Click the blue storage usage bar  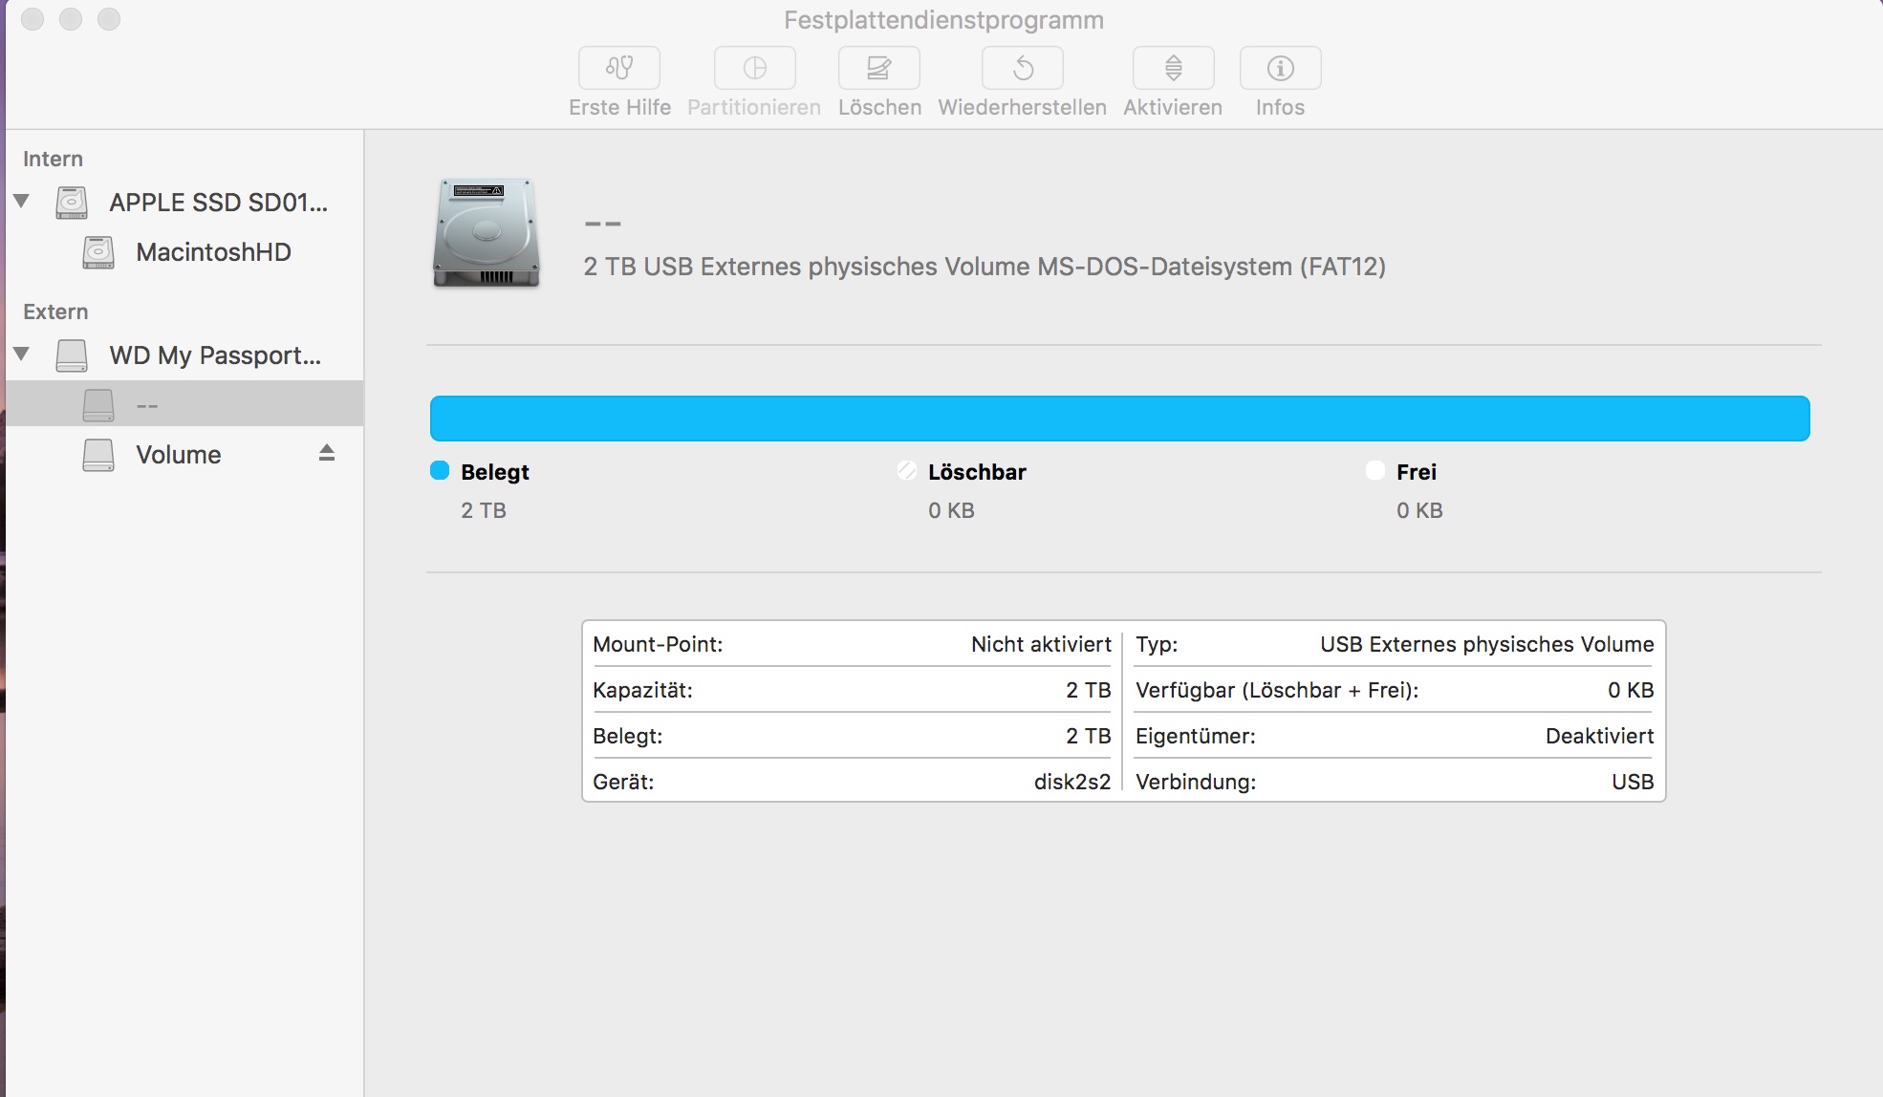(1119, 419)
